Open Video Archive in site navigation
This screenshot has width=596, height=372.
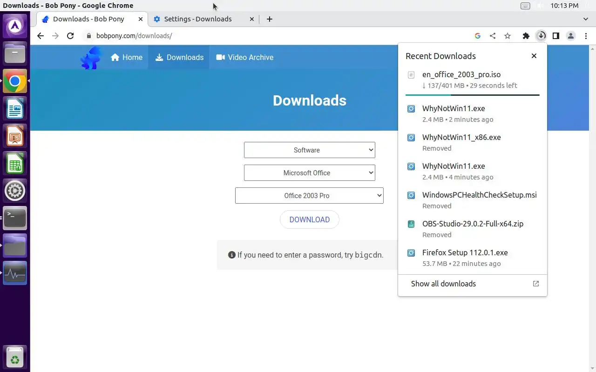pos(245,58)
